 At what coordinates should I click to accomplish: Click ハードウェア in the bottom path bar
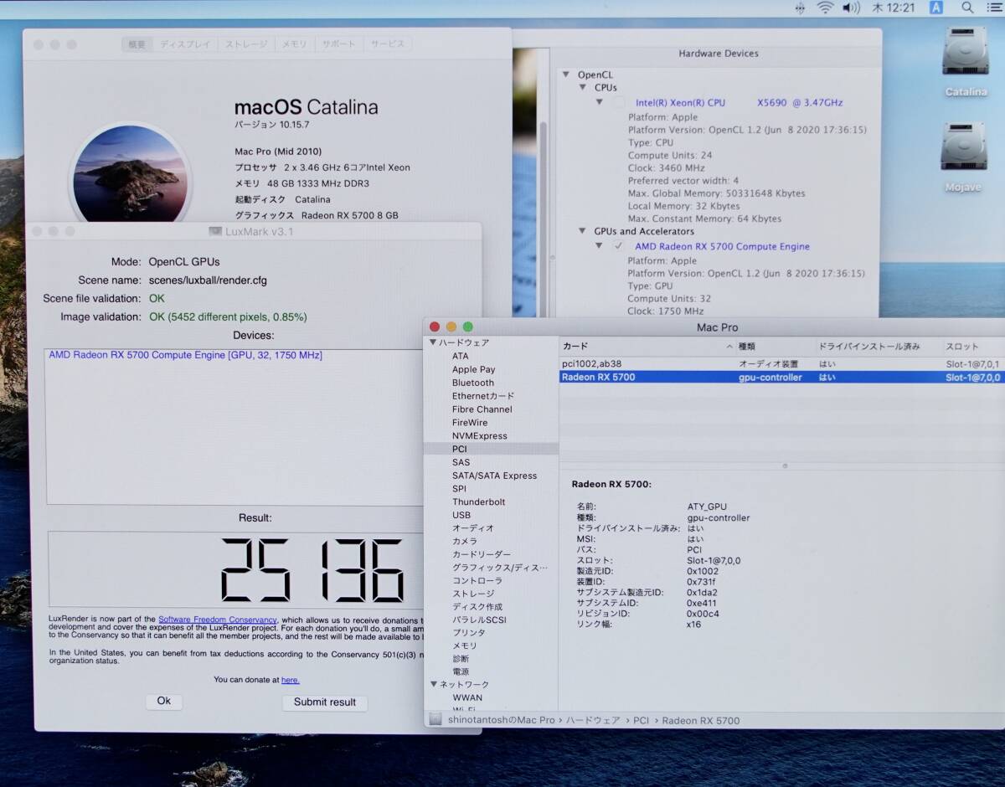[594, 720]
